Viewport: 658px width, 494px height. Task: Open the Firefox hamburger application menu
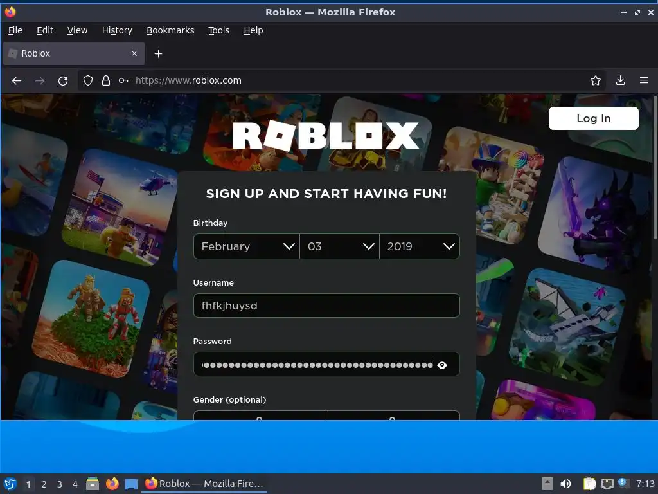click(x=644, y=80)
